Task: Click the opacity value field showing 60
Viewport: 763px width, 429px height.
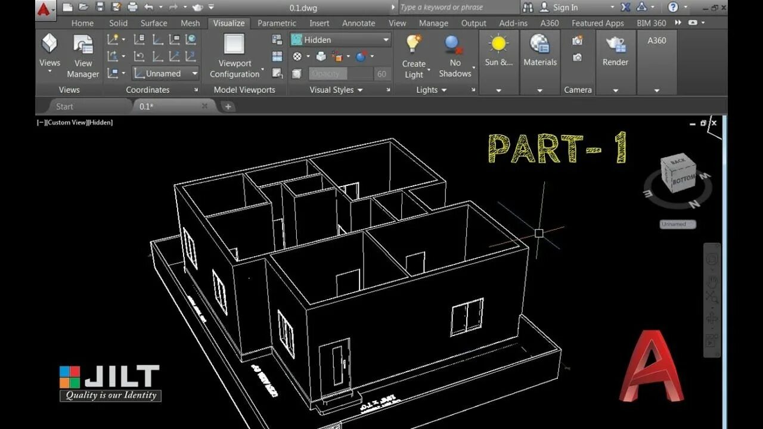Action: click(x=381, y=74)
